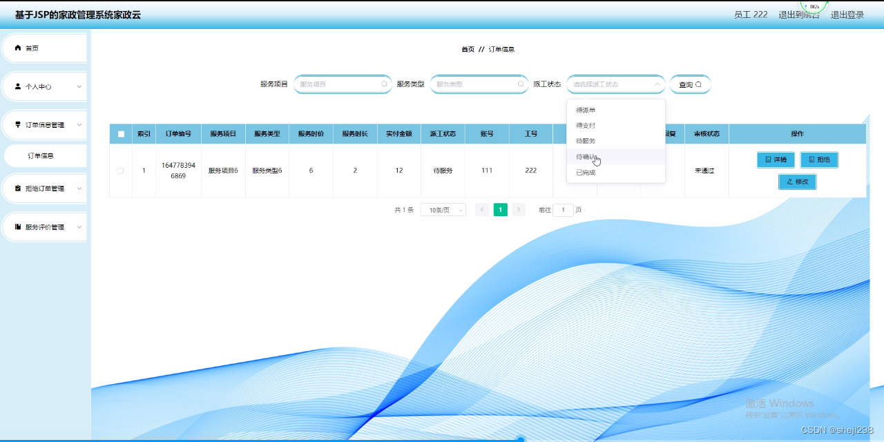884x442 pixels.
Task: Open the 服务评价管理 evaluation icon
Action: point(17,227)
